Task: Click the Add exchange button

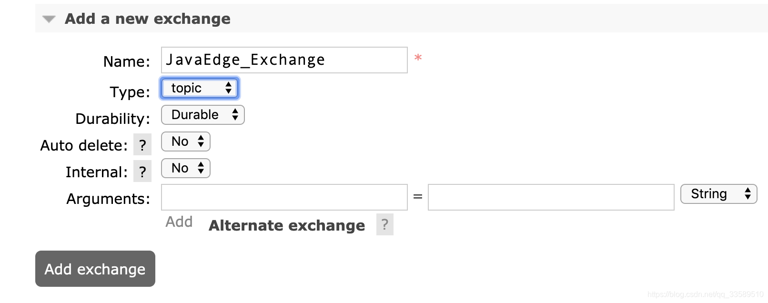Action: pos(95,269)
